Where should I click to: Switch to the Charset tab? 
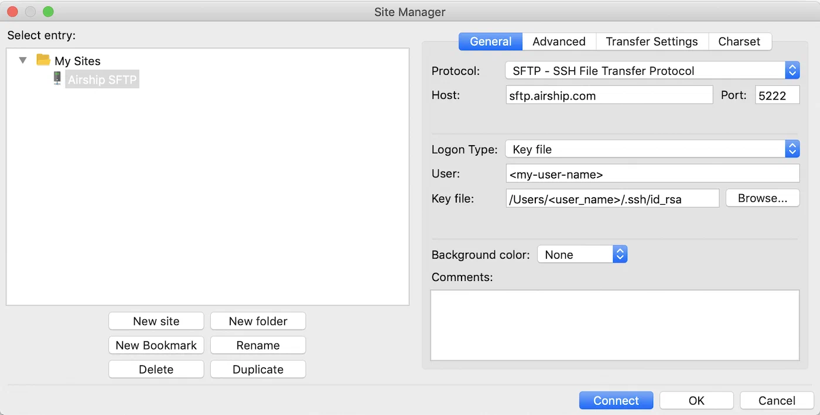[740, 42]
